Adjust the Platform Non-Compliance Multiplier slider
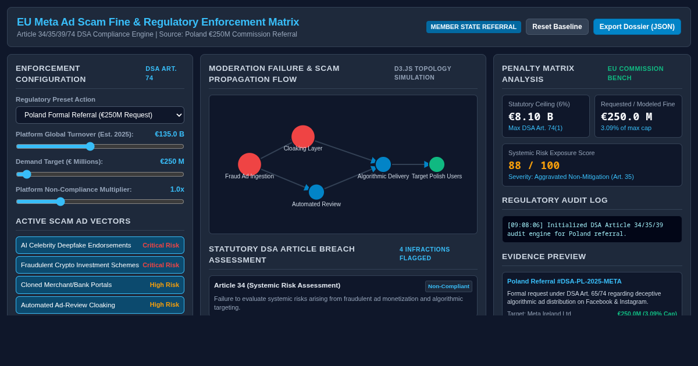Viewport: 698px width, 366px height. [100, 202]
